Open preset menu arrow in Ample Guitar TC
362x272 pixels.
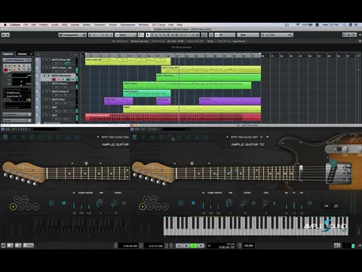pyautogui.click(x=268, y=137)
